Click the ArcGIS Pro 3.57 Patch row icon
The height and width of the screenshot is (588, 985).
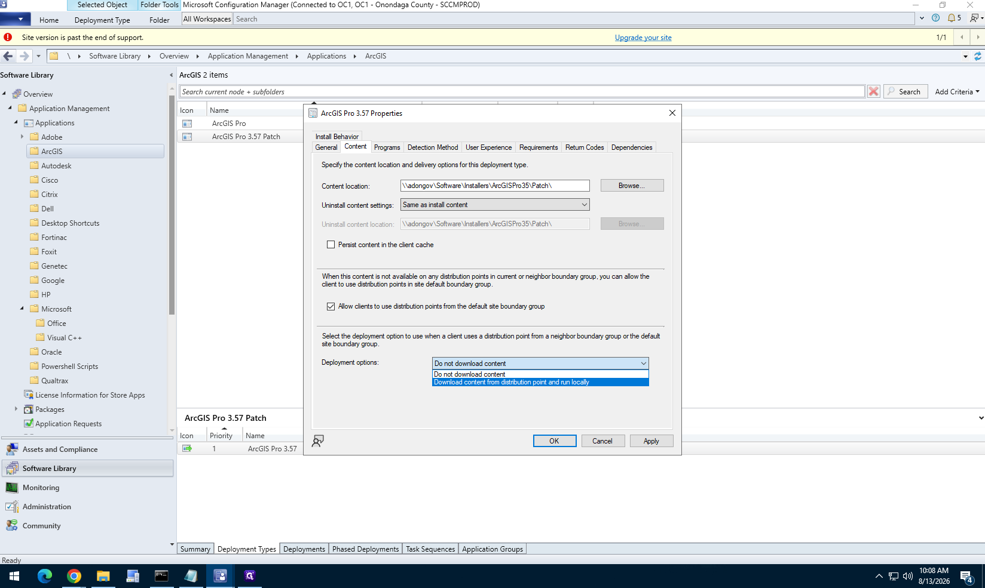[x=187, y=137]
